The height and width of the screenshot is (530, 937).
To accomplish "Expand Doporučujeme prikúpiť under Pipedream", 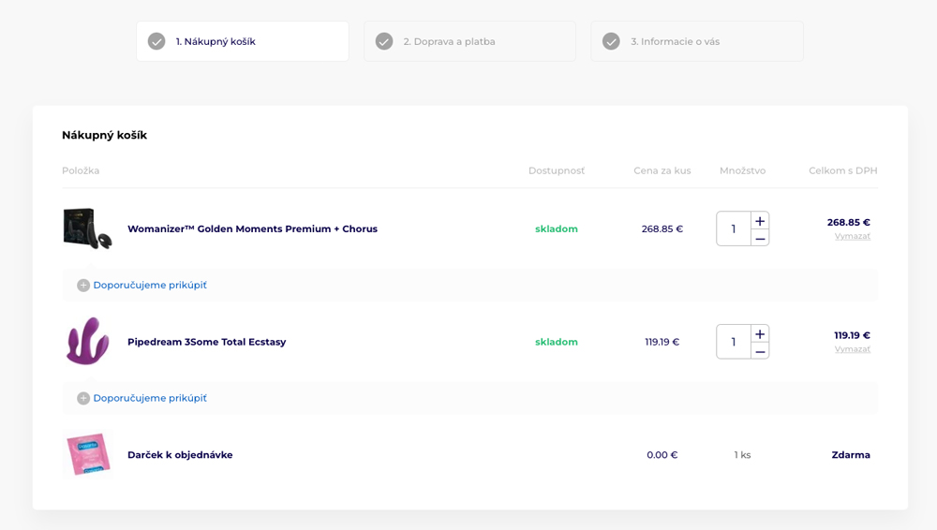I will (150, 398).
